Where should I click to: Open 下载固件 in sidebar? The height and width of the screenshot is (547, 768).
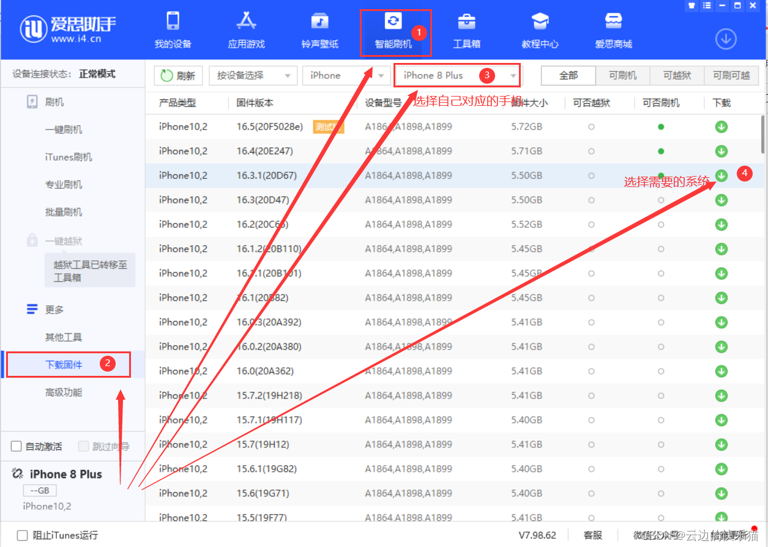click(64, 364)
